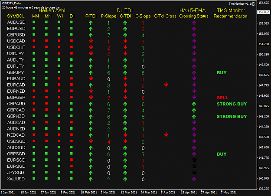This screenshot has height=196, width=271.
Task: Click the red C-Tdi Cross arrow for EURCAD
Action: pos(166,85)
